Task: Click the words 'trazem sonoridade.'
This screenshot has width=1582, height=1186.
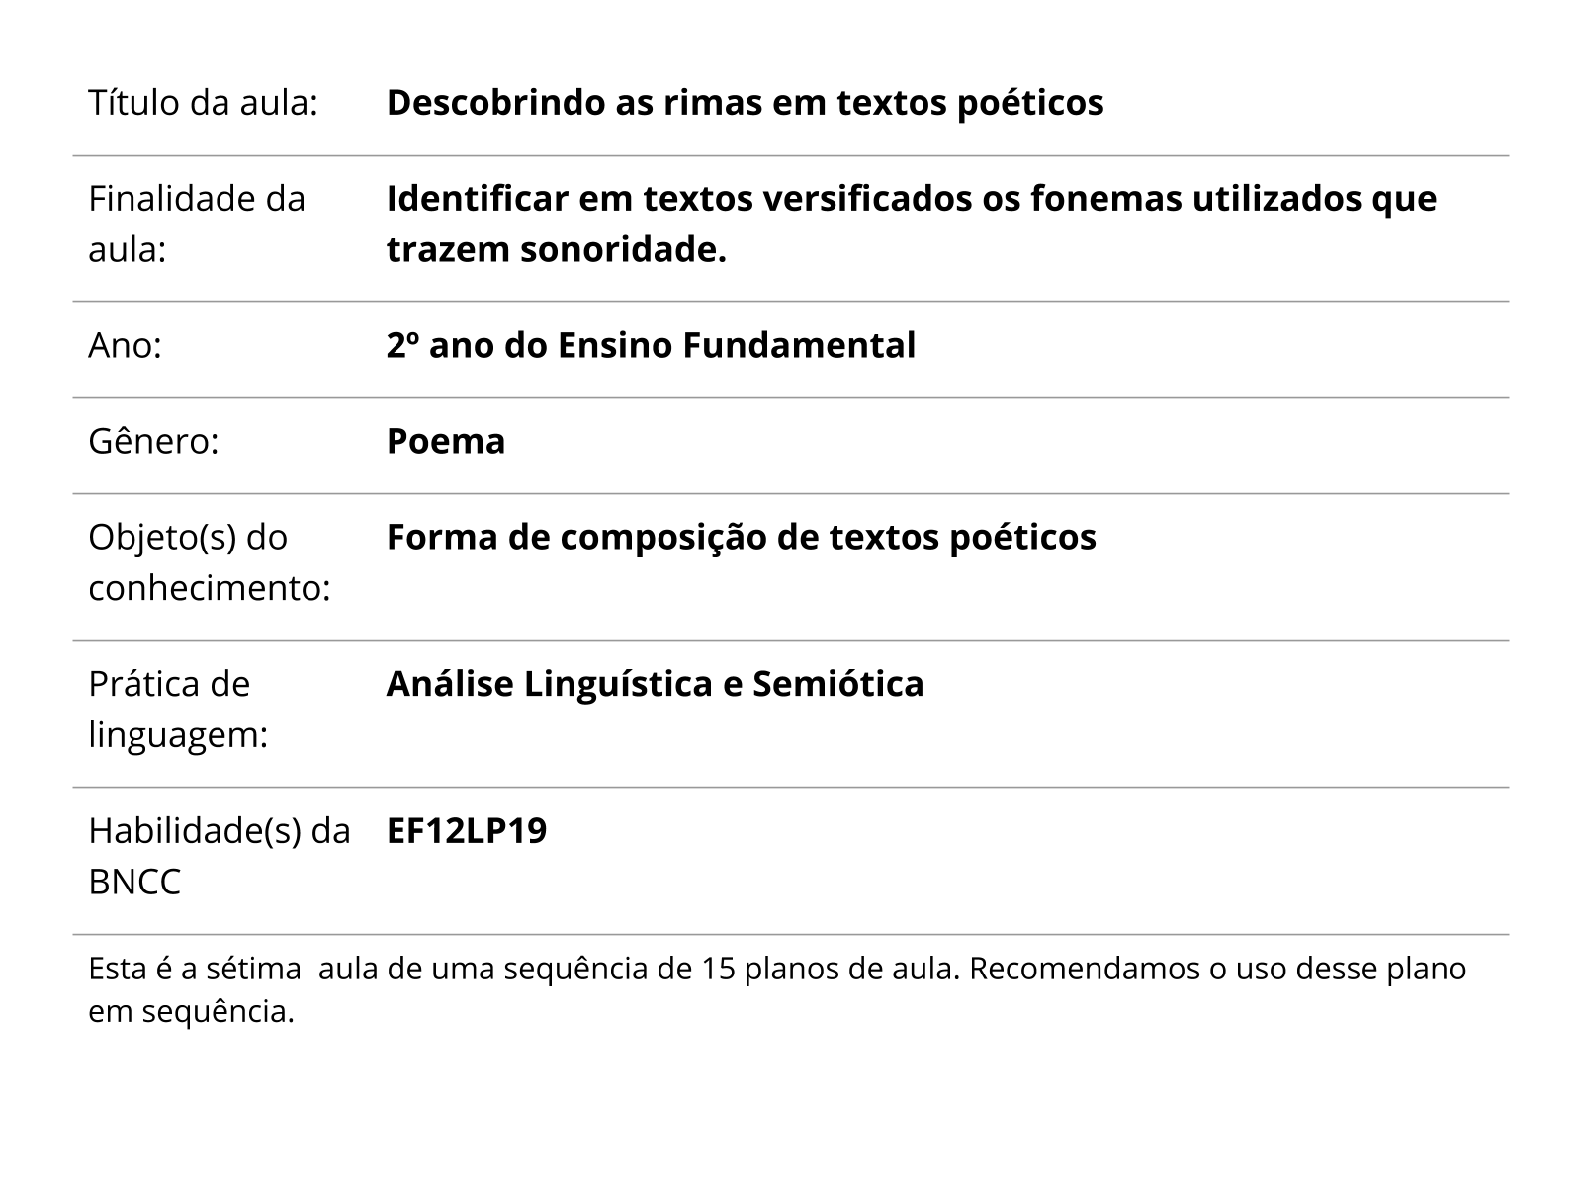Action: pos(557,249)
